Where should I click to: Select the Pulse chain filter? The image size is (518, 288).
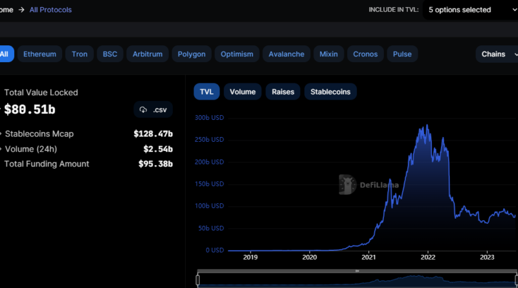403,54
